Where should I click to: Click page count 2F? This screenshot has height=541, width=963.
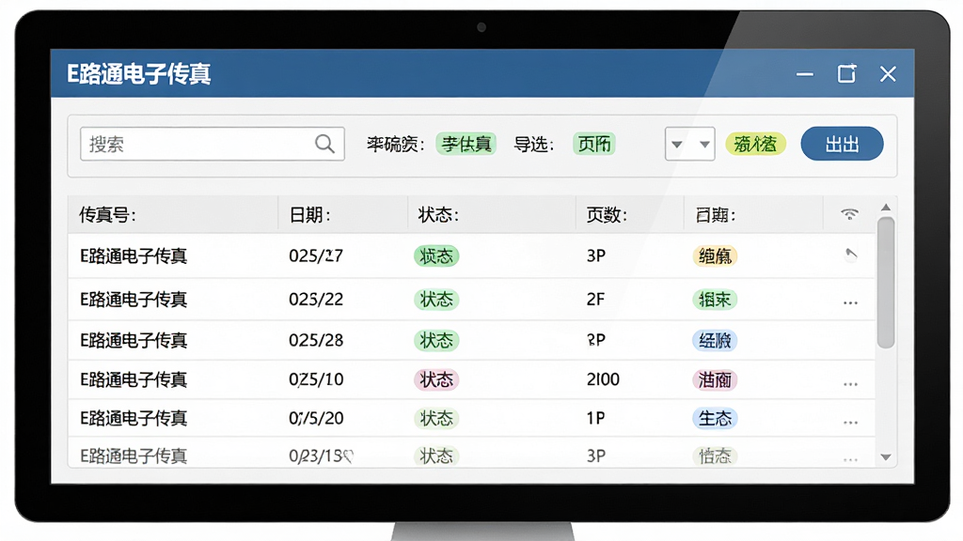(x=595, y=300)
